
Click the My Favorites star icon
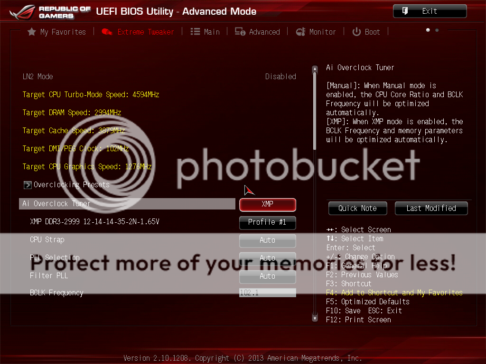coord(32,32)
